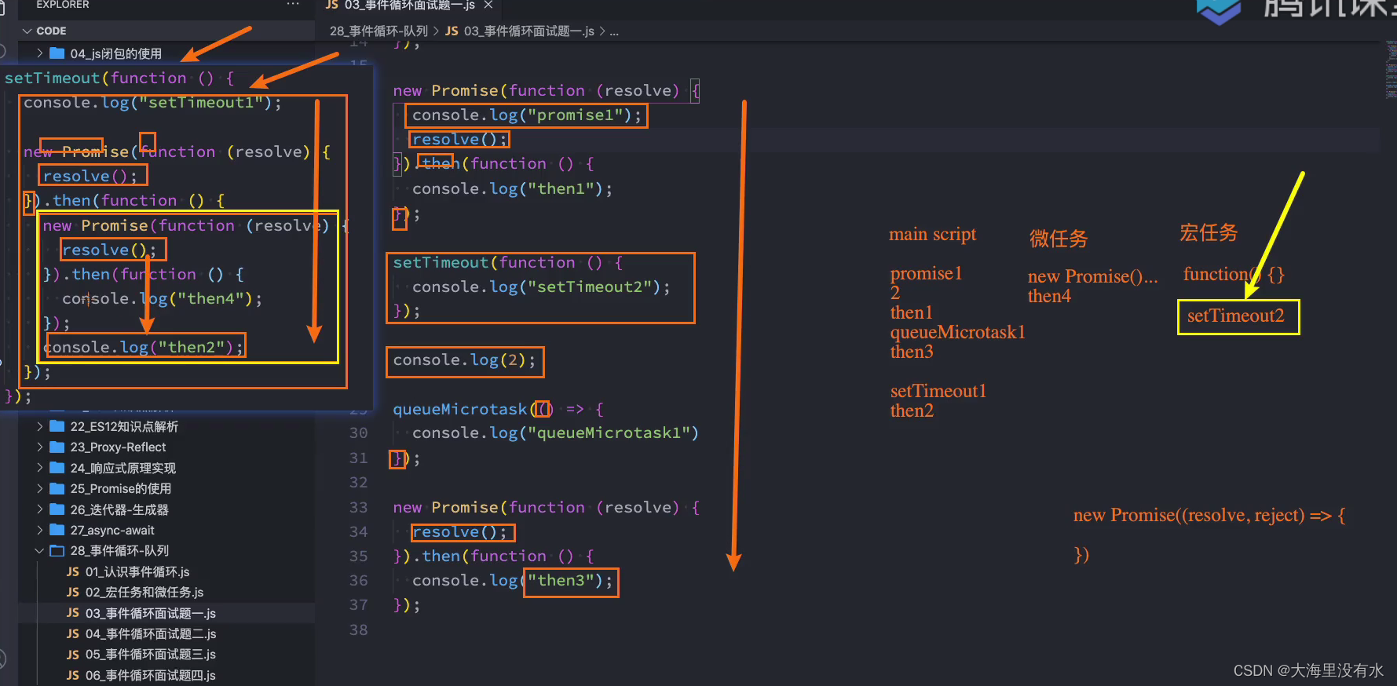The image size is (1397, 686).
Task: Click line number 36 in gutter
Action: pos(358,580)
